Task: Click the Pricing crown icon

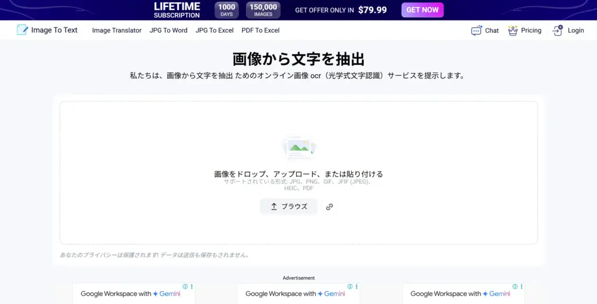Action: click(513, 30)
